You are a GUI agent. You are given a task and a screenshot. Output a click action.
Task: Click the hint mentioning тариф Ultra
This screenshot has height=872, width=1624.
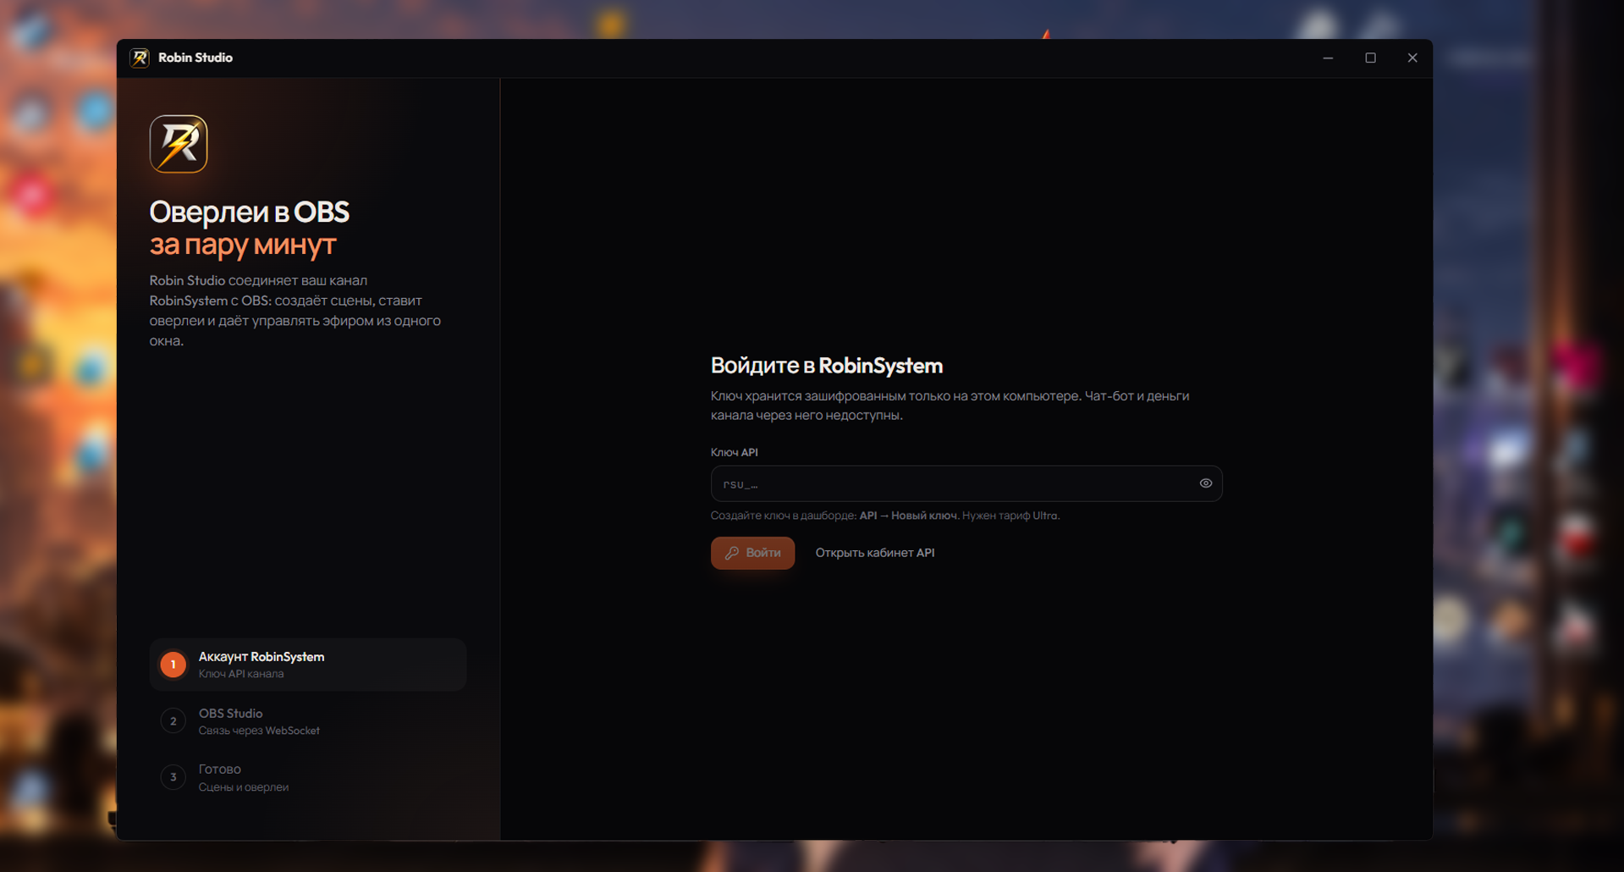click(x=885, y=516)
